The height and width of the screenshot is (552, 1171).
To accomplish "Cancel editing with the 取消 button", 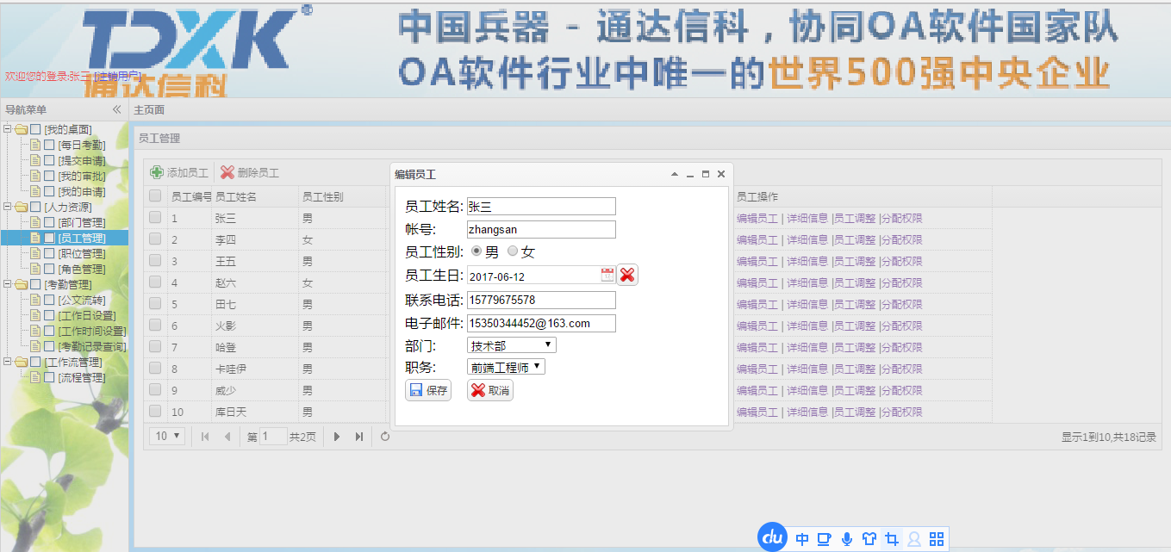I will pyautogui.click(x=490, y=390).
